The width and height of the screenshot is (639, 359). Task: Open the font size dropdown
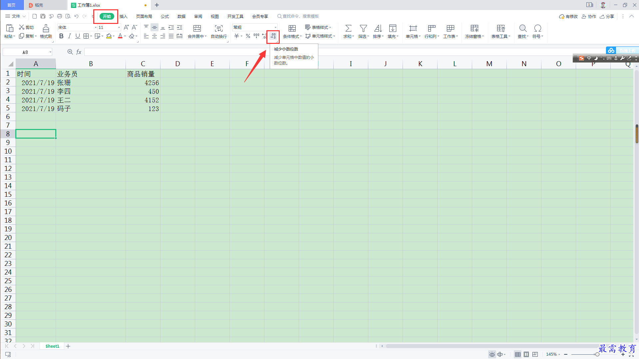119,28
